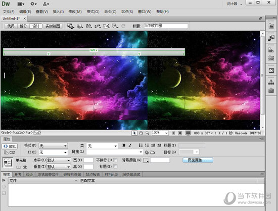
Task: Toggle italic formatting in Properties panel
Action: (x=130, y=146)
